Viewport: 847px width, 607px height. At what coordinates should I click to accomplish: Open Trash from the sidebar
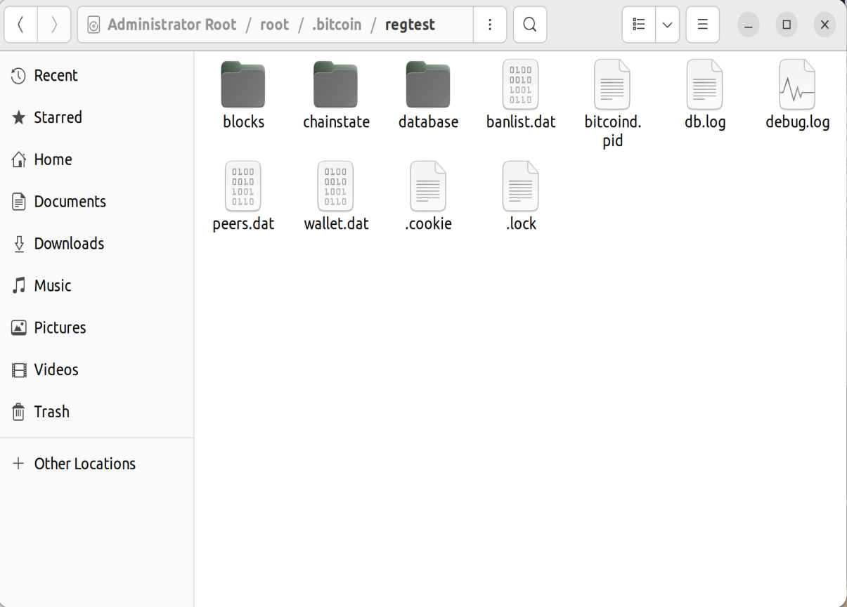pyautogui.click(x=51, y=412)
